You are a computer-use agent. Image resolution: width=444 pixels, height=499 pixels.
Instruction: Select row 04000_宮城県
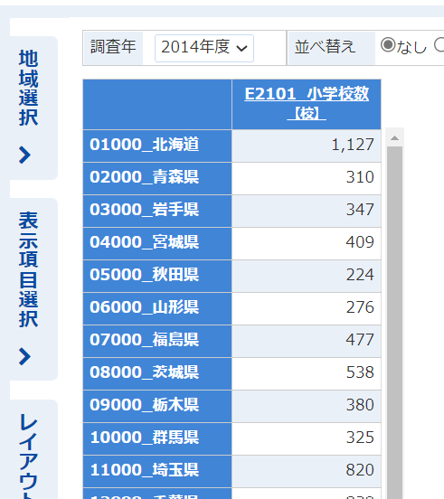(x=157, y=244)
